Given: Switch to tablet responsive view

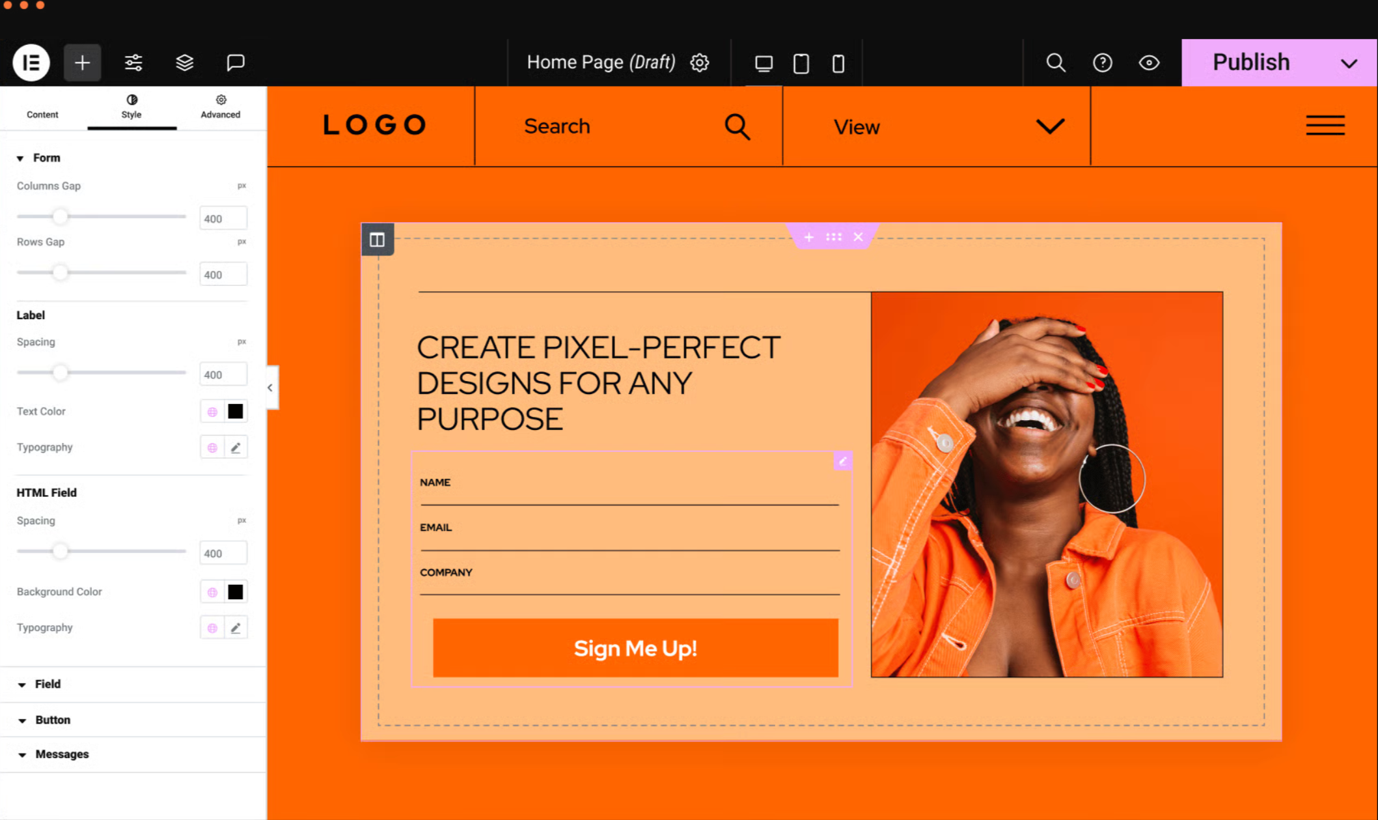Looking at the screenshot, I should tap(801, 63).
